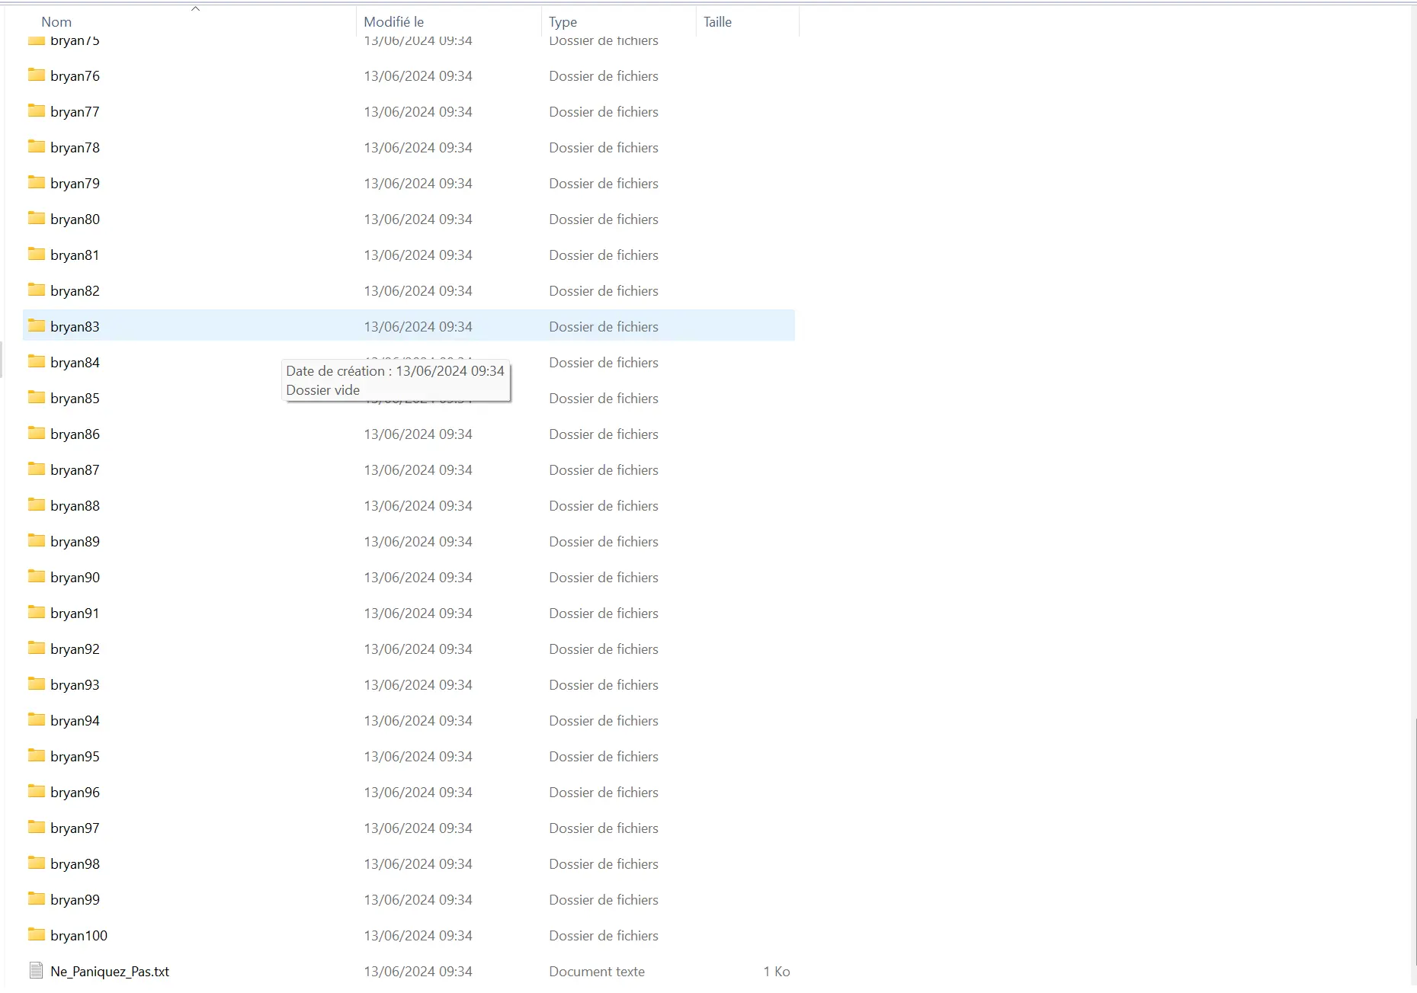Sort by the Type column header
Viewport: 1417px width, 993px height.
click(563, 22)
